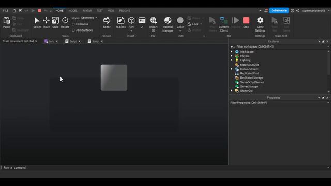The width and height of the screenshot is (331, 186).
Task: Close the Train movement test.rbxl tab
Action: coord(36,41)
